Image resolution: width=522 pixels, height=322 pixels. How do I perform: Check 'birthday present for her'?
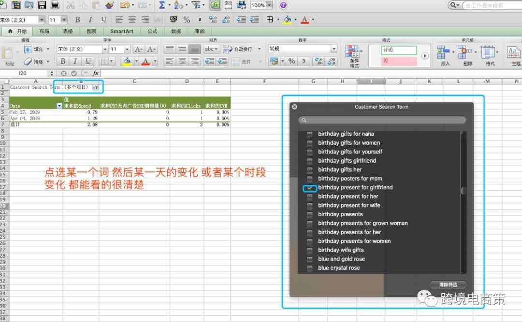pyautogui.click(x=310, y=196)
